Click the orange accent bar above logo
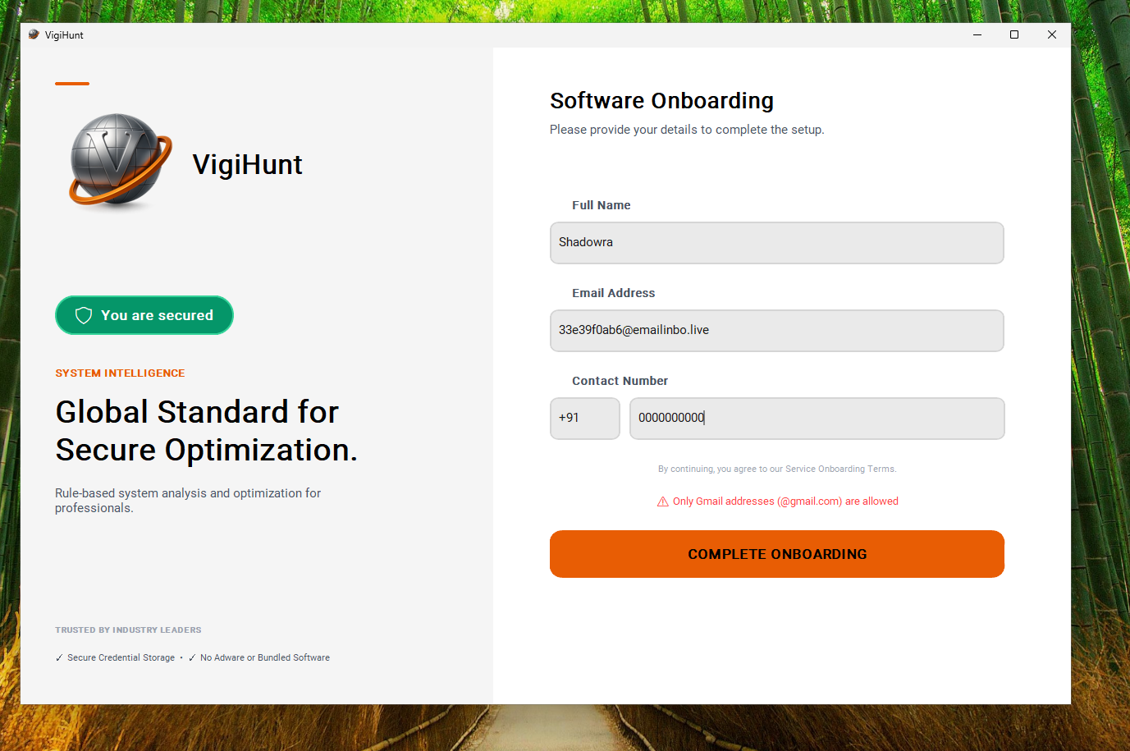1130x751 pixels. (x=72, y=84)
